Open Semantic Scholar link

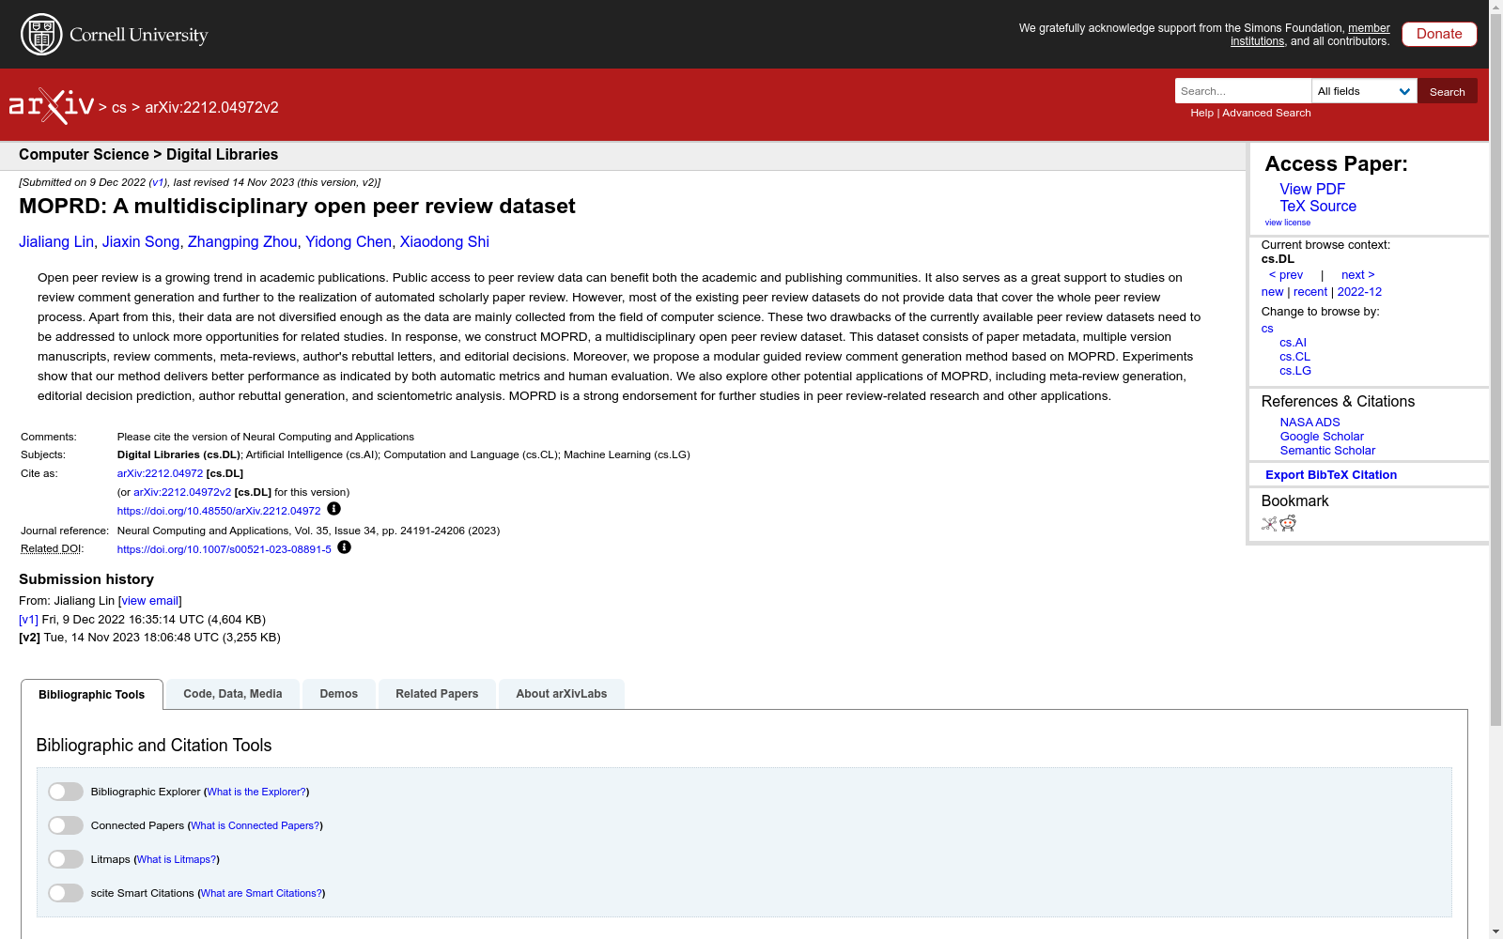(x=1327, y=451)
